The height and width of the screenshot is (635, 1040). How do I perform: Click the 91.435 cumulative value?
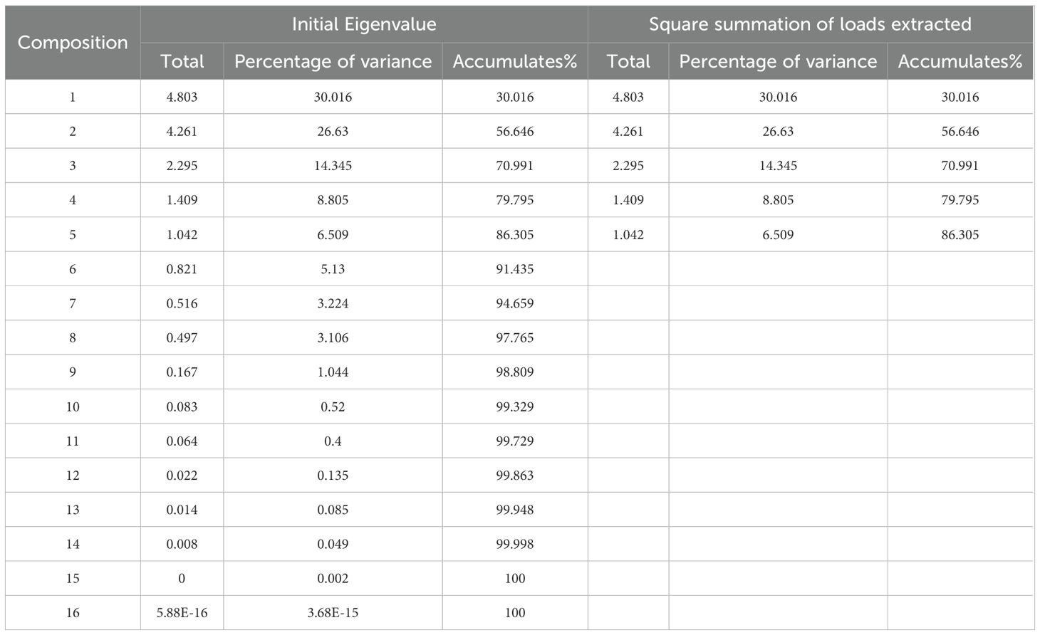(x=514, y=269)
